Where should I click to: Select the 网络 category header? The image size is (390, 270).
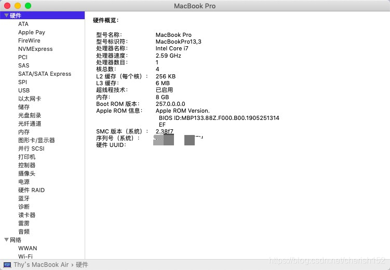click(16, 240)
